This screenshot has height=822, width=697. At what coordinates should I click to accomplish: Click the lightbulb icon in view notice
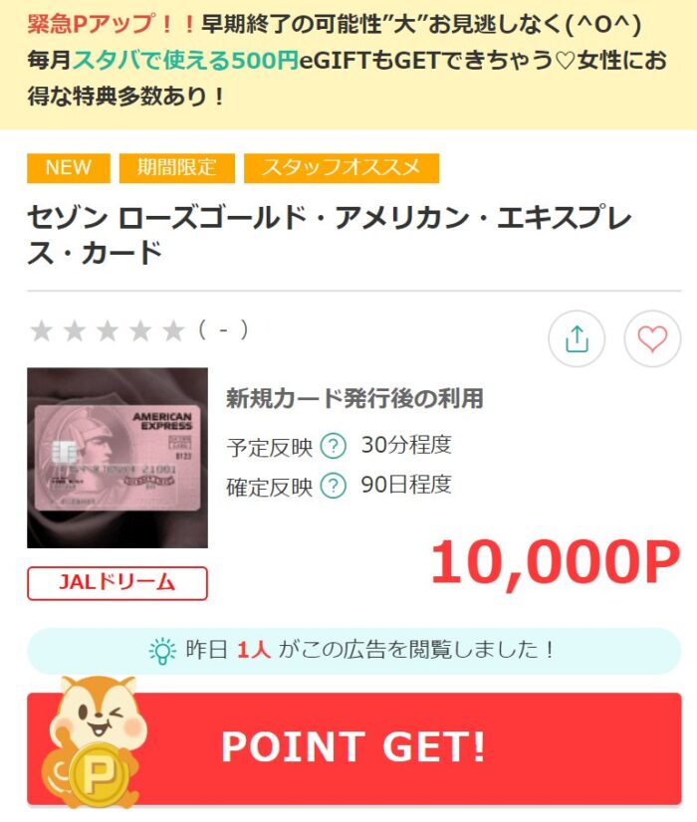point(162,651)
